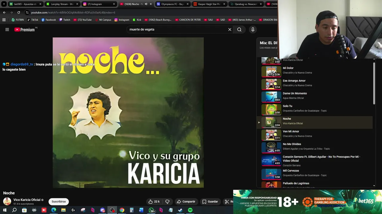Open Vico Karicia Oficial channel name

click(x=27, y=200)
